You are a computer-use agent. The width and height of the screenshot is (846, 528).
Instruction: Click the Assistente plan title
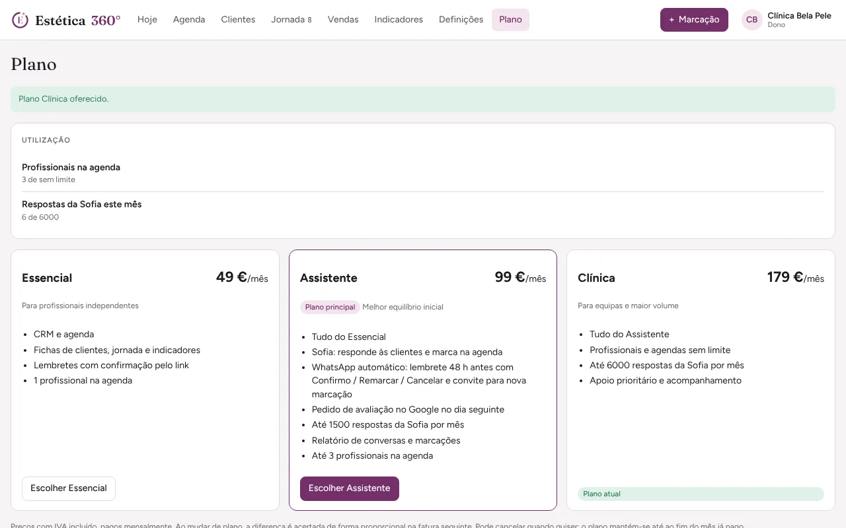point(328,278)
